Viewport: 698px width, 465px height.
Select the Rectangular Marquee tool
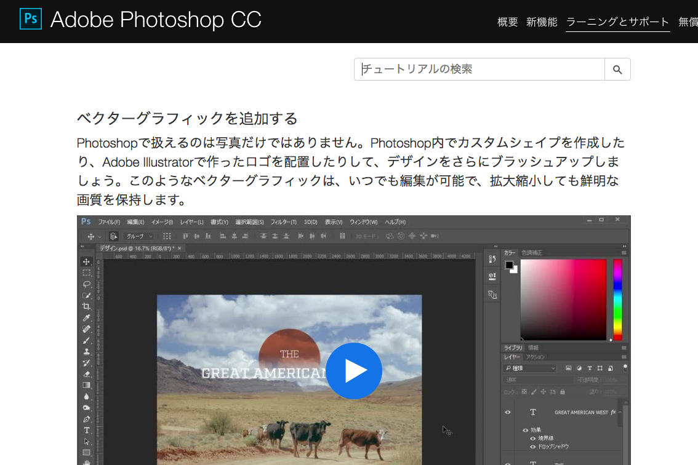86,272
